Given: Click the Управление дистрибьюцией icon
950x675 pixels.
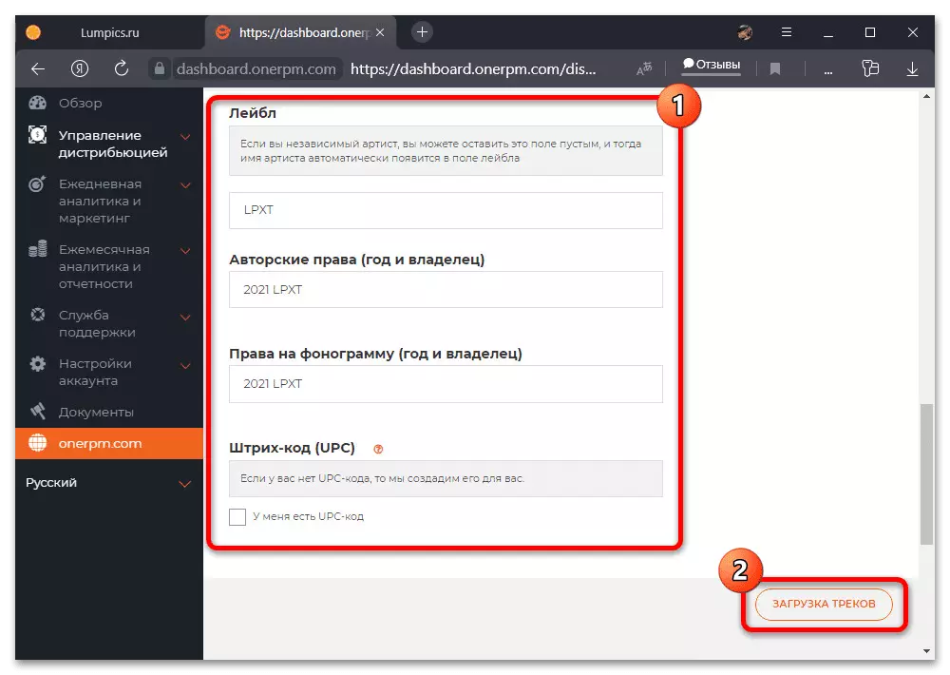Looking at the screenshot, I should [x=38, y=134].
